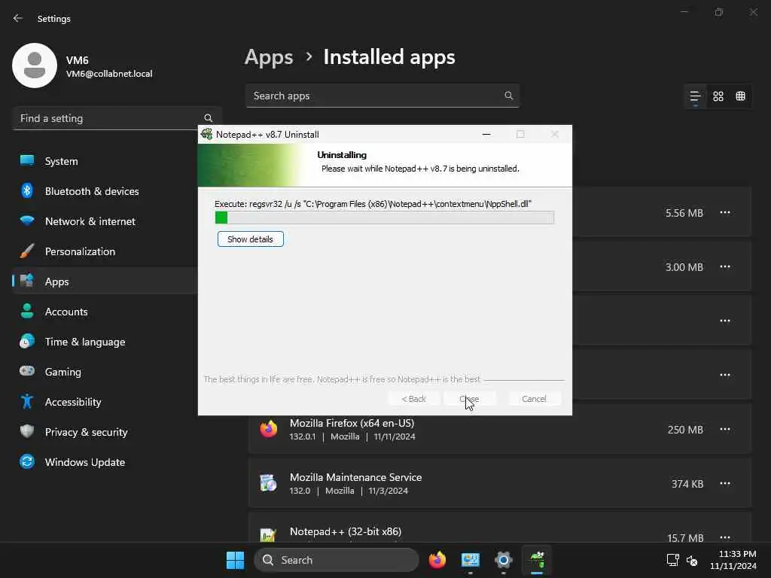Open the Settings gear on taskbar

504,560
